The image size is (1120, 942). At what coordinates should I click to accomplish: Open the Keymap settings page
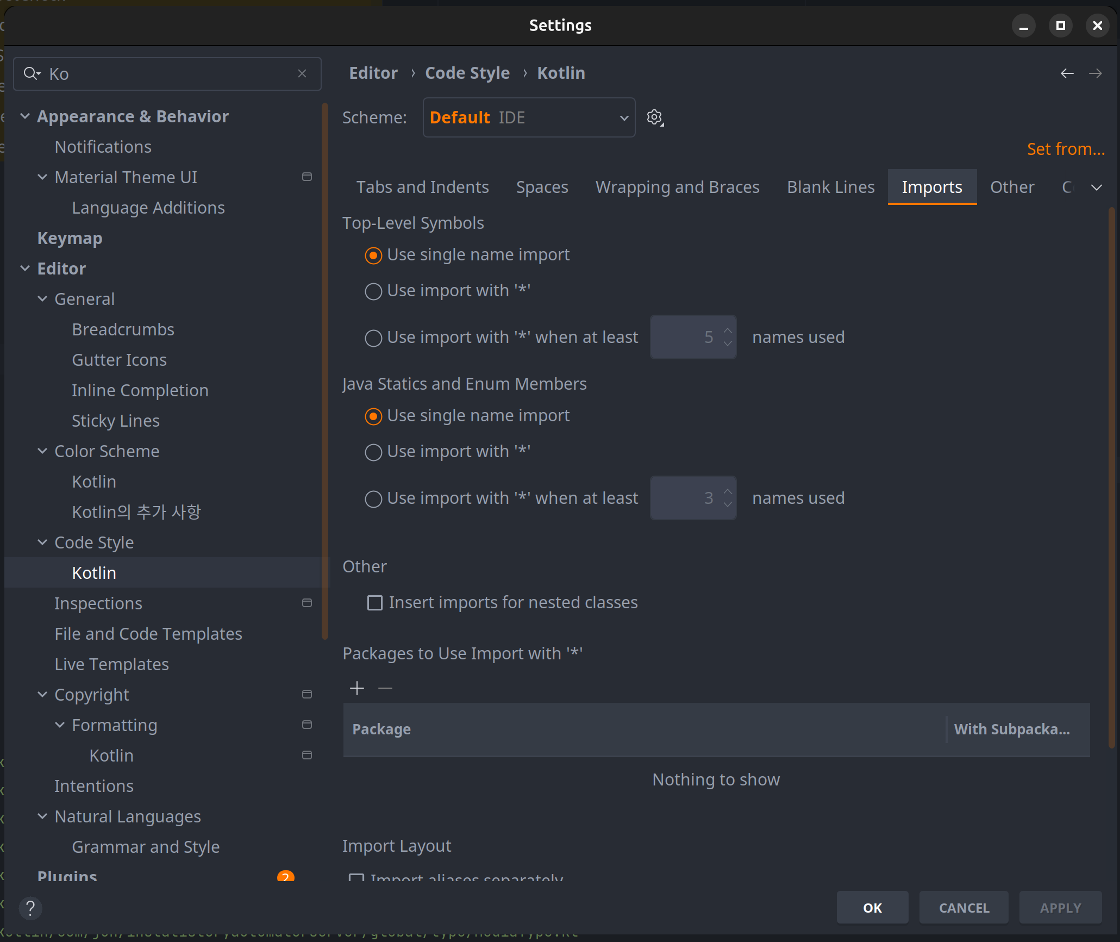70,238
